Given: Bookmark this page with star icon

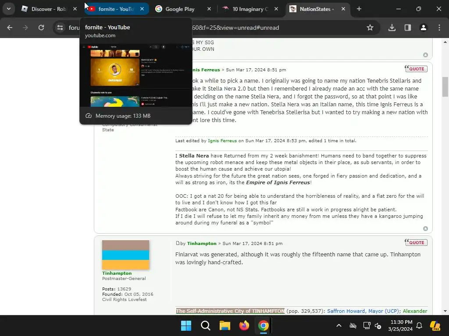Looking at the screenshot, I should tap(370, 28).
